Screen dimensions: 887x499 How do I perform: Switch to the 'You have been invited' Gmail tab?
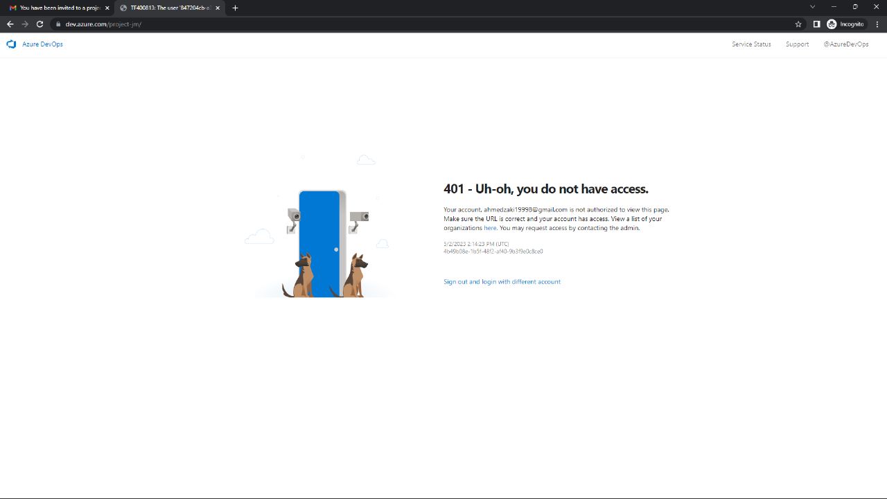(x=60, y=8)
